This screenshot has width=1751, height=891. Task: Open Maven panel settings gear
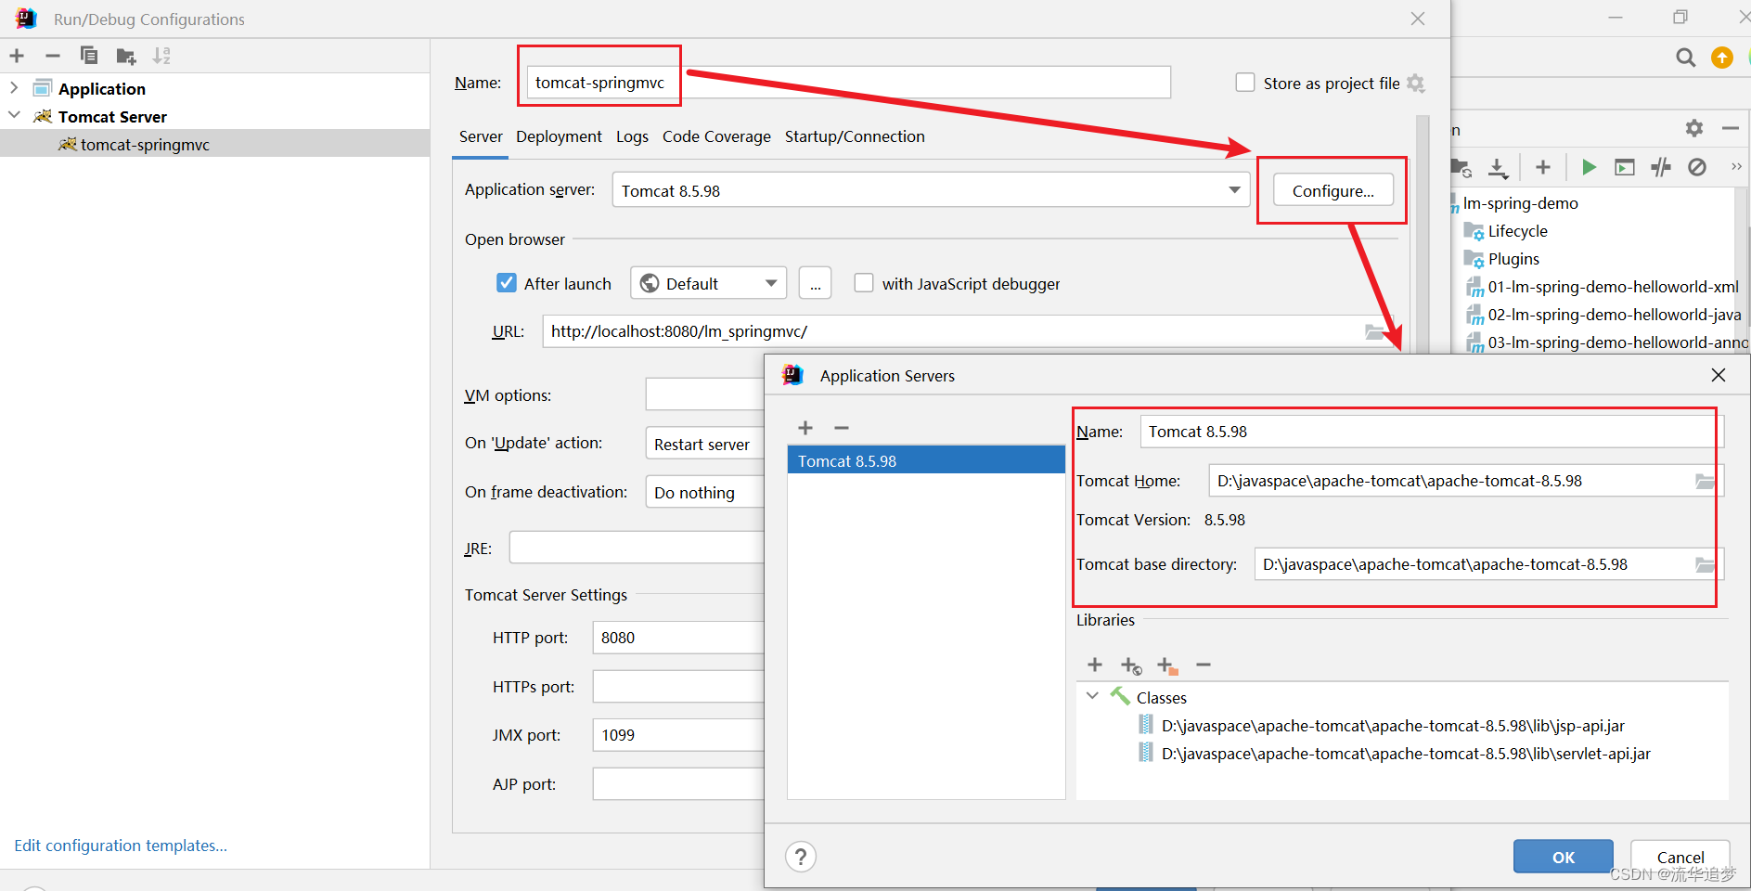point(1694,128)
